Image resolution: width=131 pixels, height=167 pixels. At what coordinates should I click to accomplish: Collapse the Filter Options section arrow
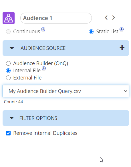click(12, 118)
